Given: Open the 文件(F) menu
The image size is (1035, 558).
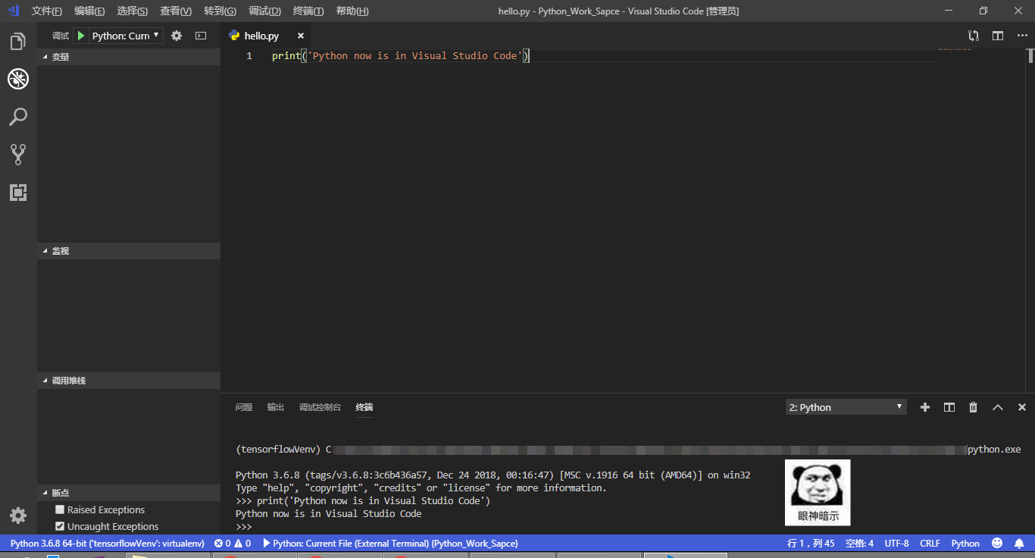Looking at the screenshot, I should [x=47, y=11].
